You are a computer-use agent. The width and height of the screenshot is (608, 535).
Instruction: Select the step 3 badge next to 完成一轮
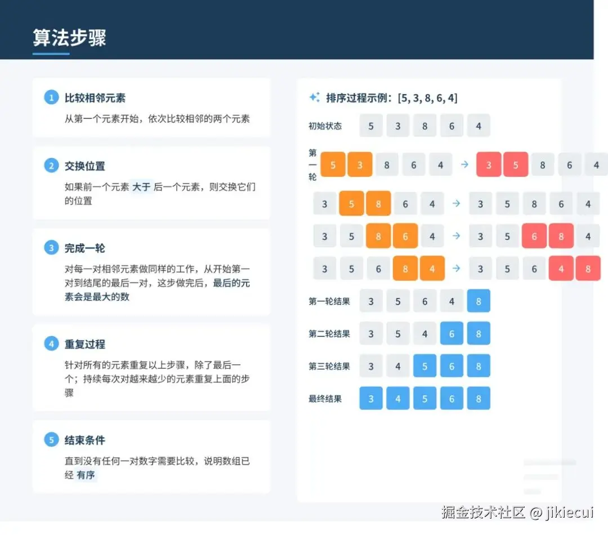[51, 248]
